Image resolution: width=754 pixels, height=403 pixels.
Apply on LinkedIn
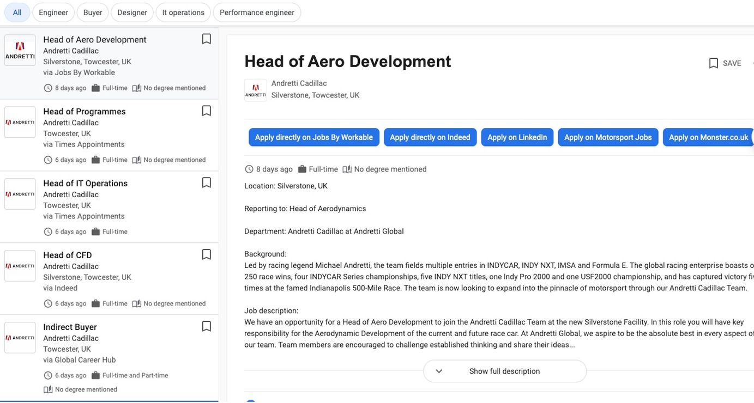(517, 137)
